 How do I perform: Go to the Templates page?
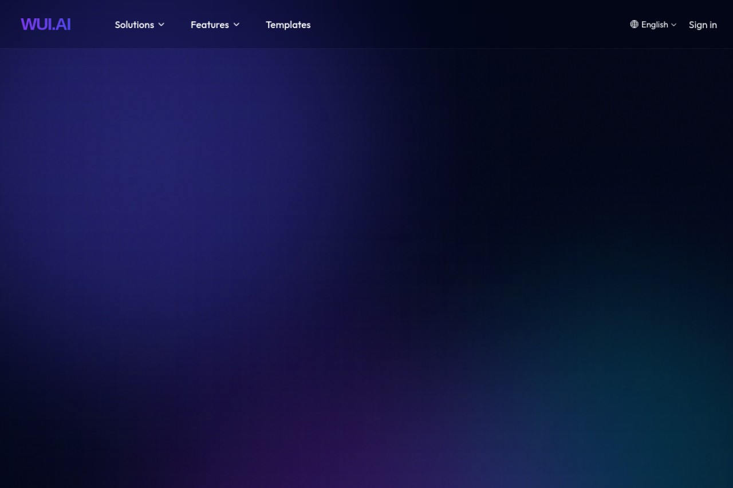click(288, 25)
